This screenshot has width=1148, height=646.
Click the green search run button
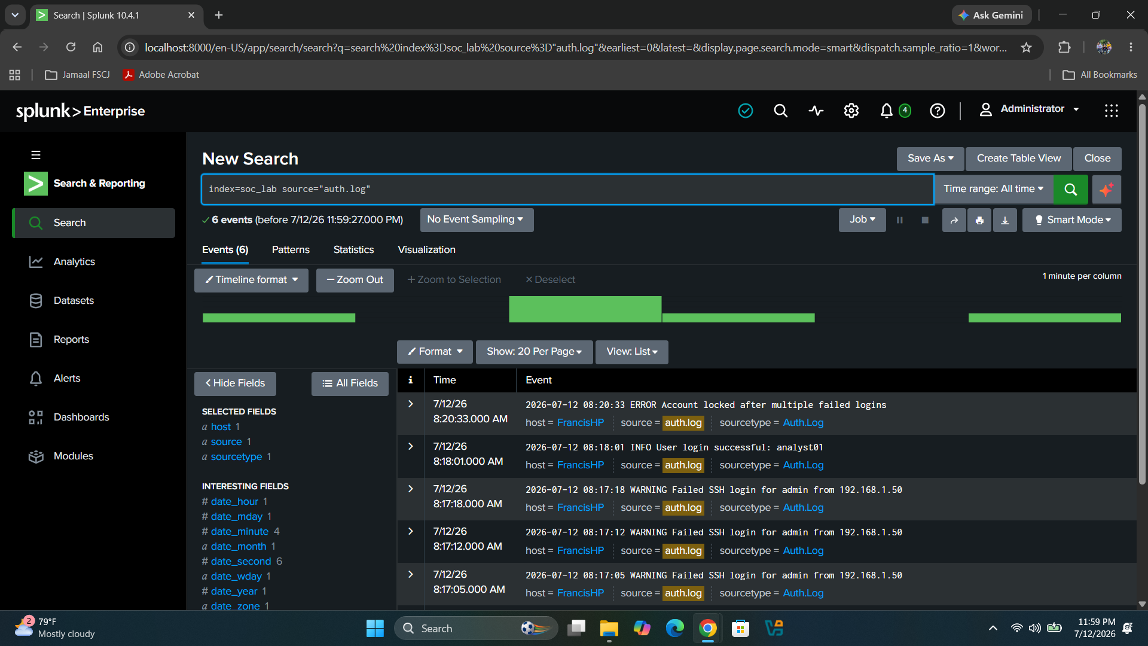1070,189
